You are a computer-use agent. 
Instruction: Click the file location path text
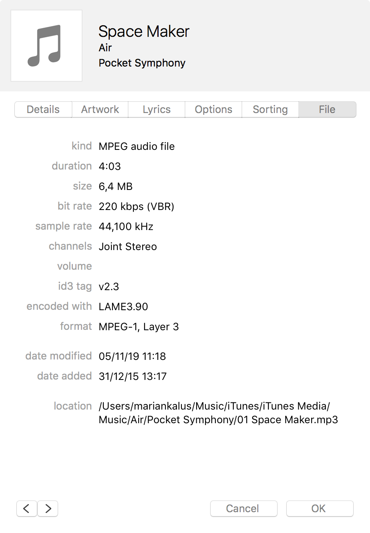(218, 413)
